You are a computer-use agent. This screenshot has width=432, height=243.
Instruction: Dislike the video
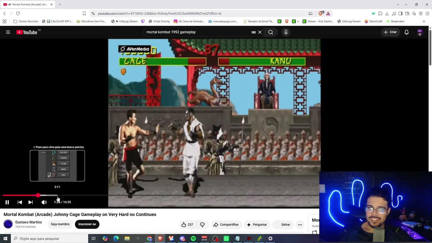pos(202,224)
